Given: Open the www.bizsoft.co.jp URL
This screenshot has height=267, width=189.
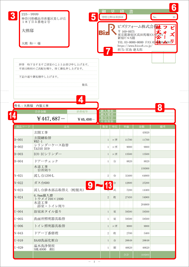Looking at the screenshot, I should tap(135, 46).
